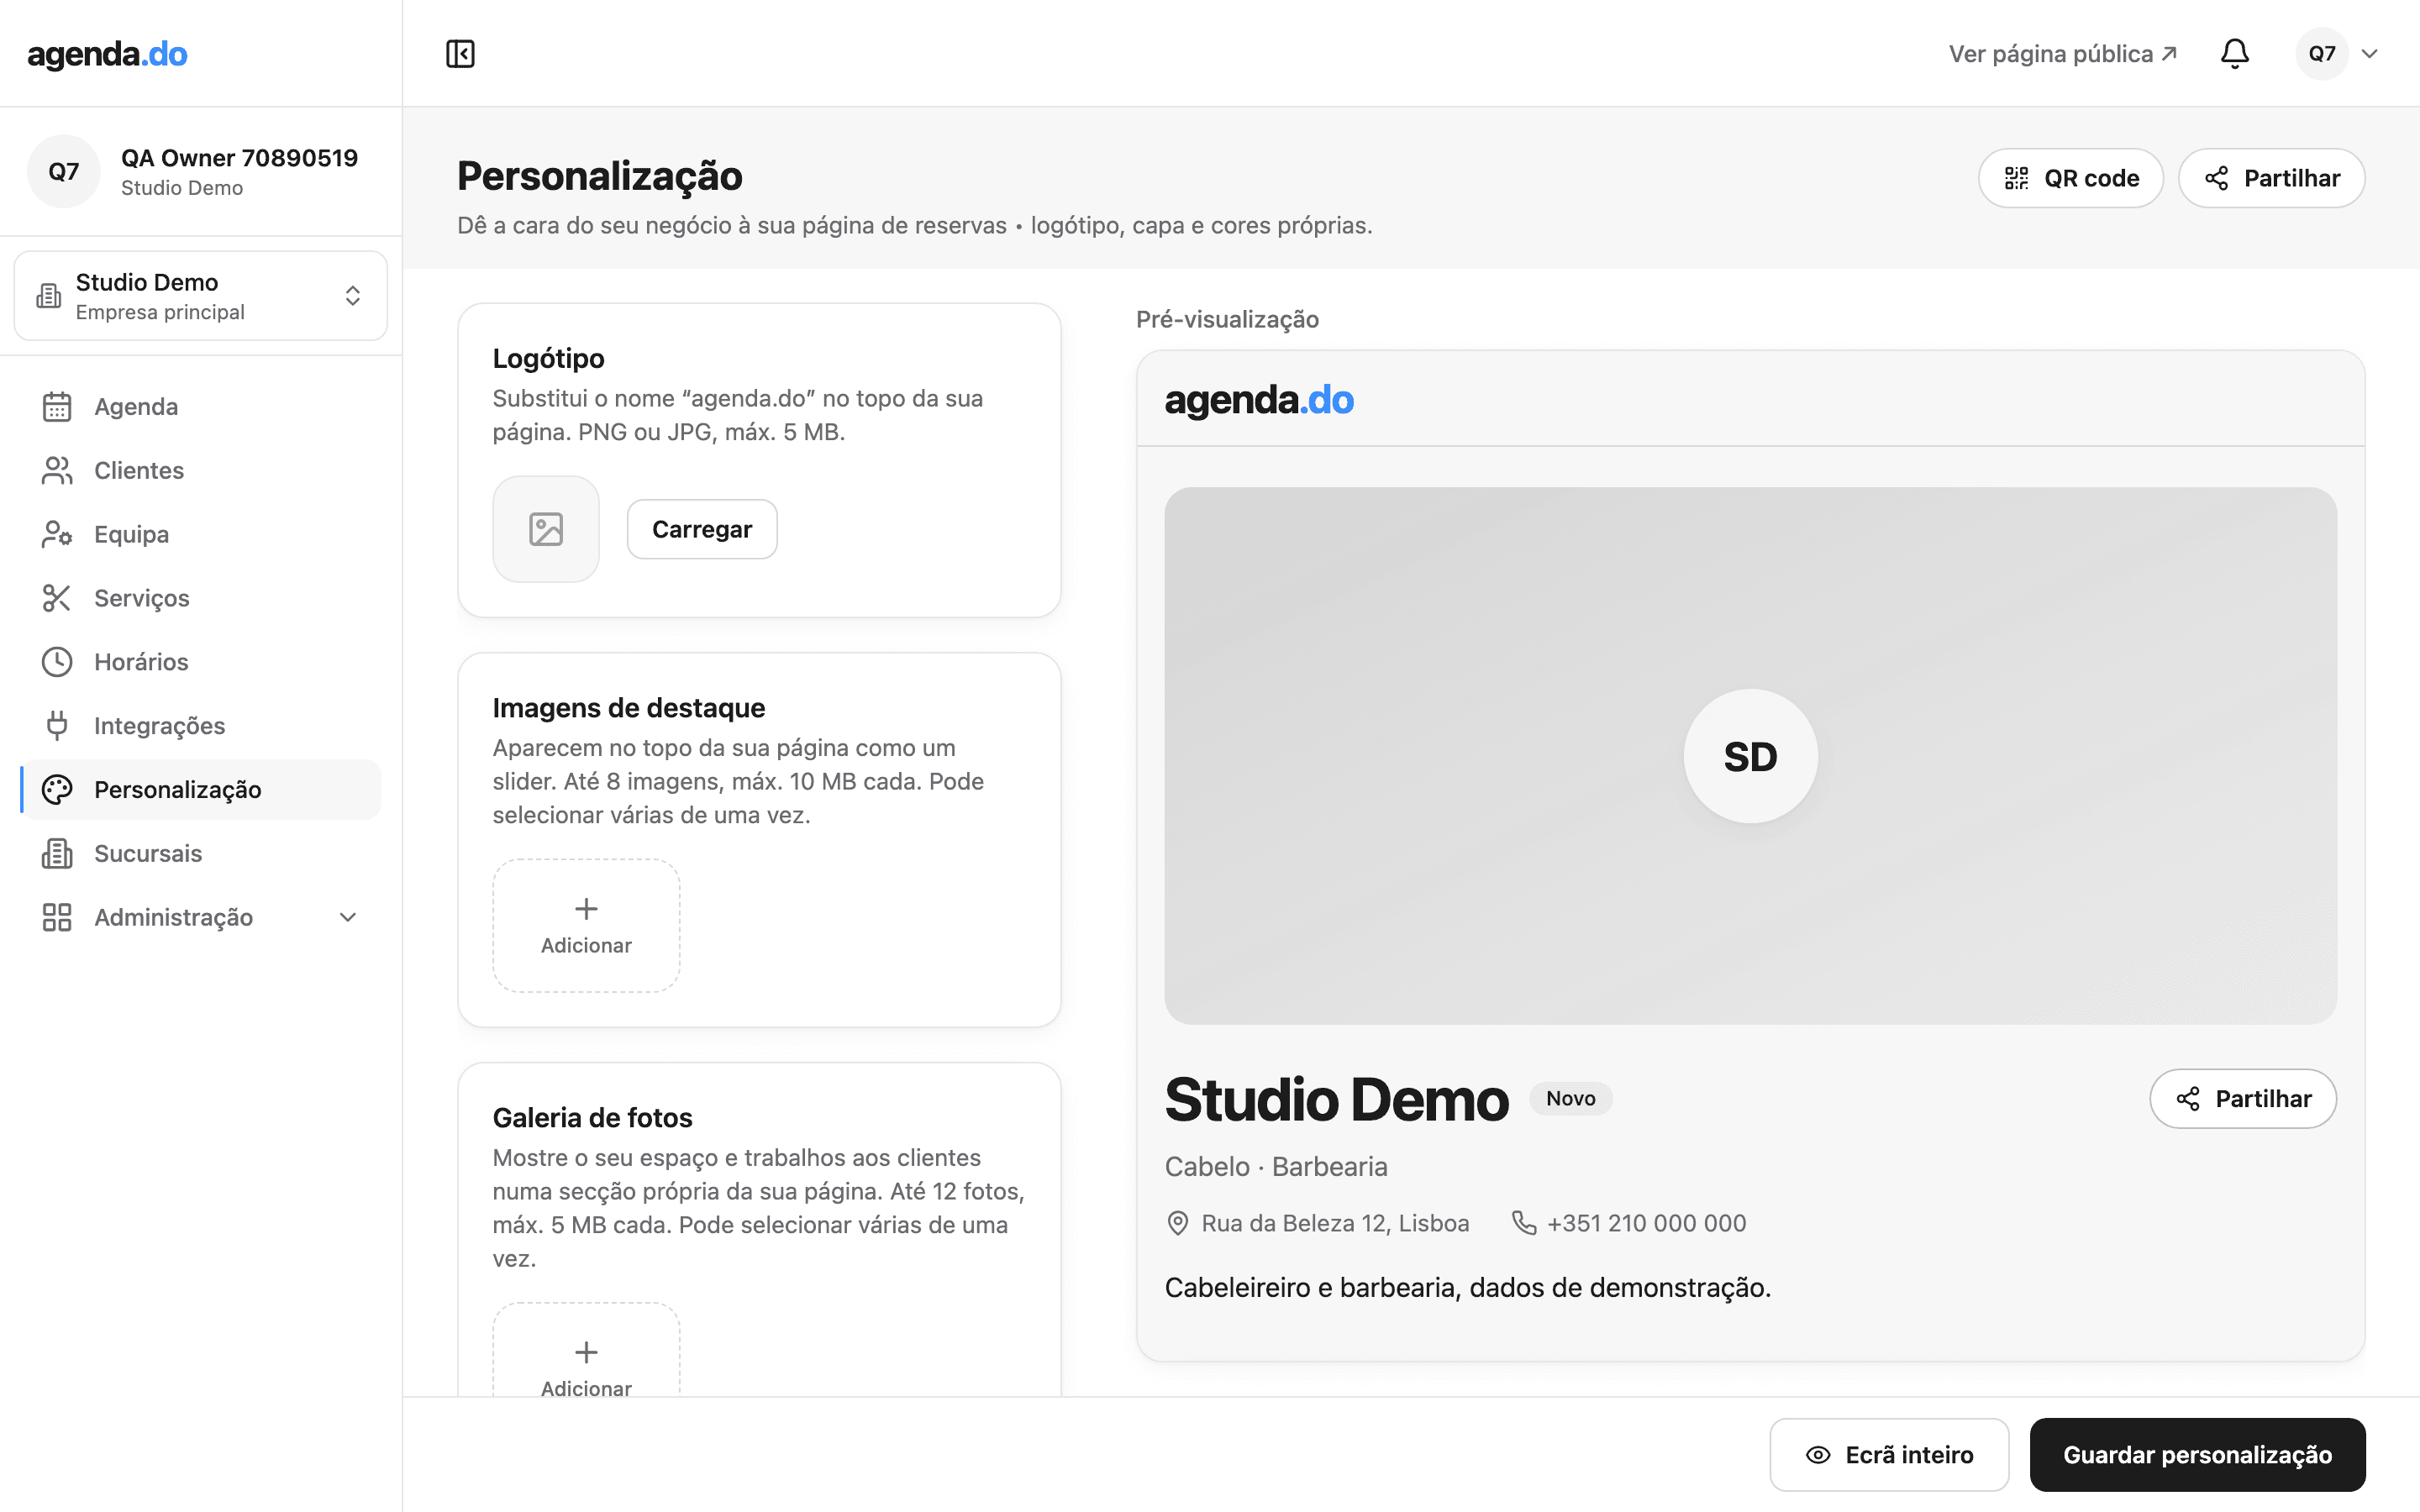The height and width of the screenshot is (1512, 2420).
Task: Click the phone icon in preview
Action: [x=1523, y=1223]
